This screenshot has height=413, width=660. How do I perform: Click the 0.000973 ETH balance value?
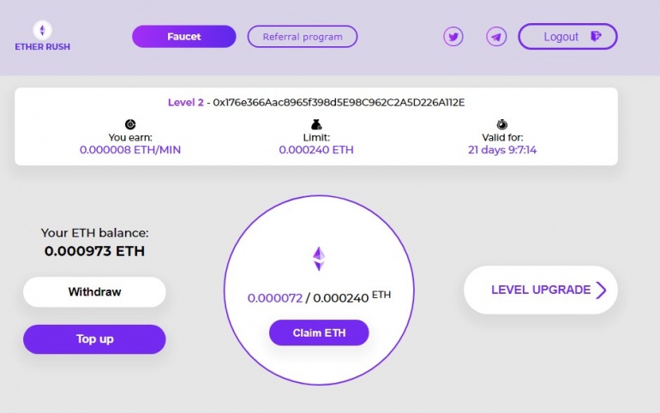[x=94, y=251]
